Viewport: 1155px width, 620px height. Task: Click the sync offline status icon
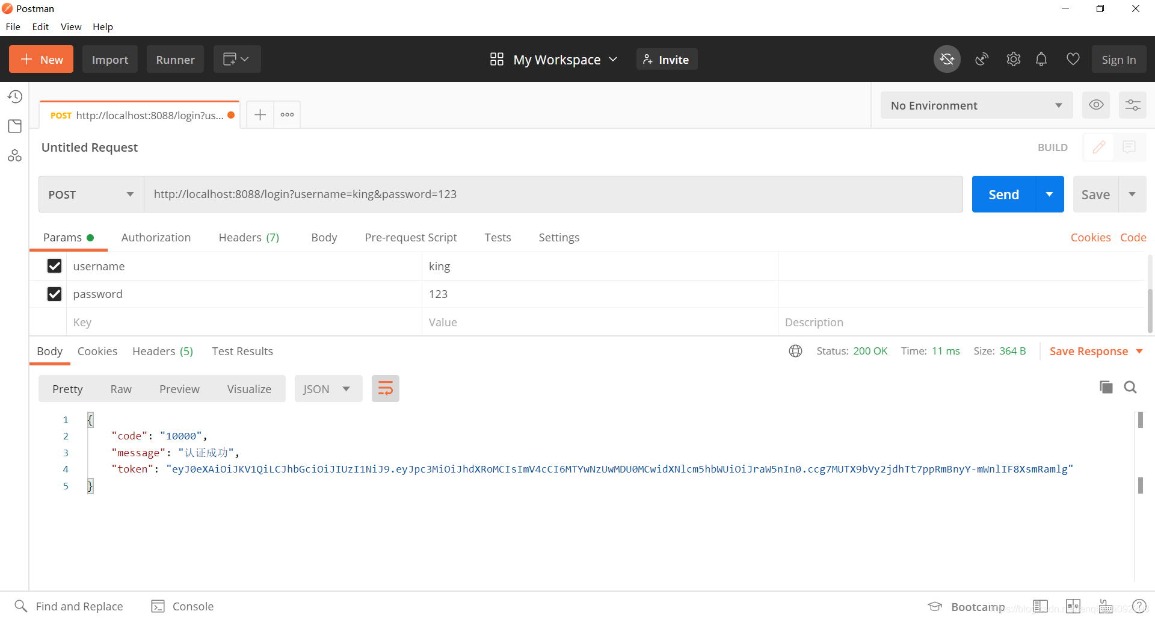(x=947, y=59)
